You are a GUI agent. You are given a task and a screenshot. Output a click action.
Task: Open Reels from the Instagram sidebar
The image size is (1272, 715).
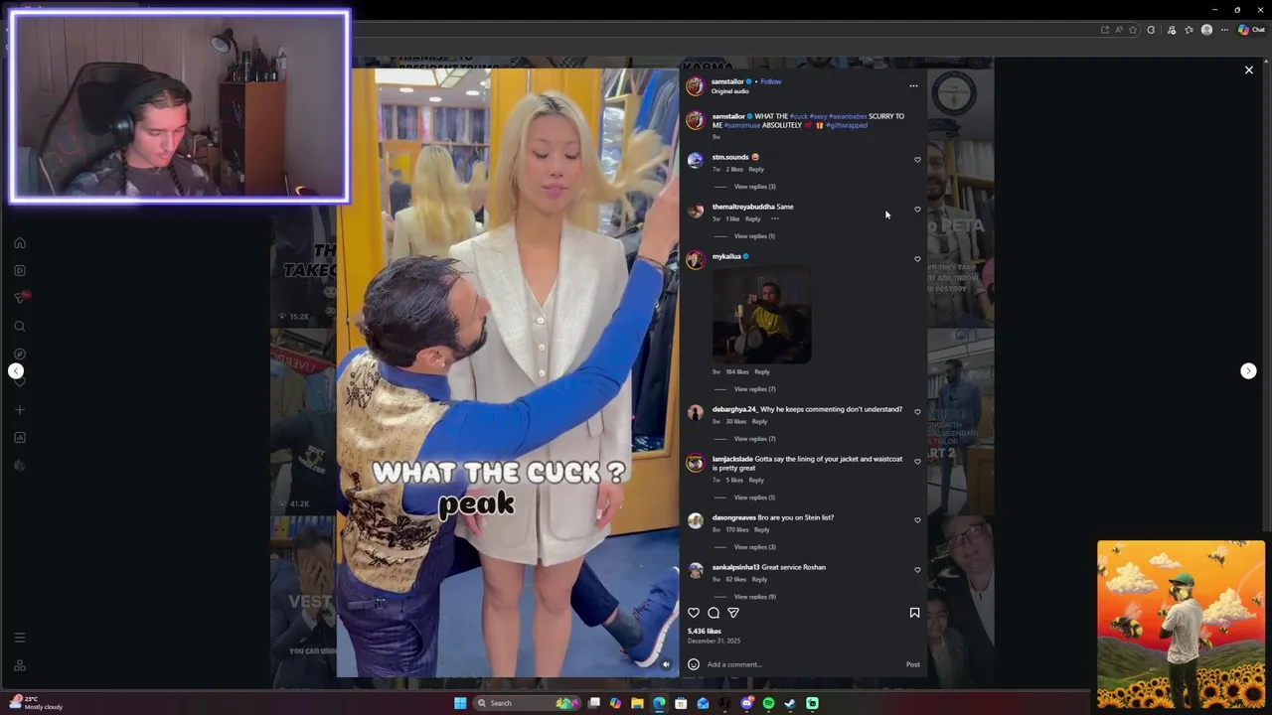(19, 270)
